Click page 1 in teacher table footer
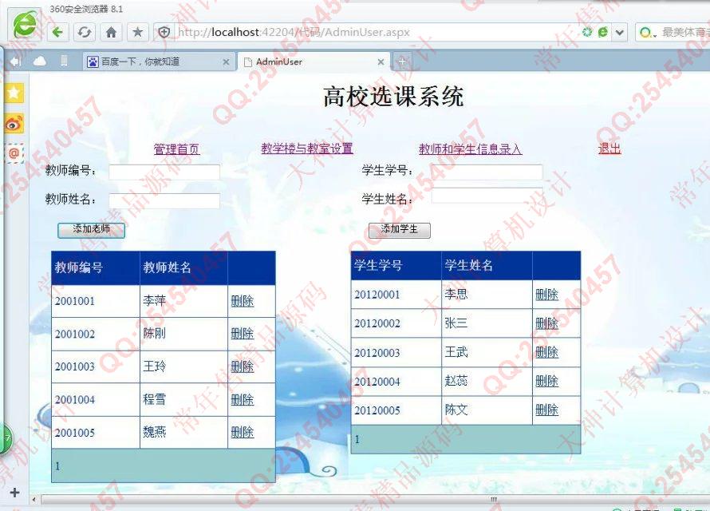The image size is (710, 511). pos(57,466)
